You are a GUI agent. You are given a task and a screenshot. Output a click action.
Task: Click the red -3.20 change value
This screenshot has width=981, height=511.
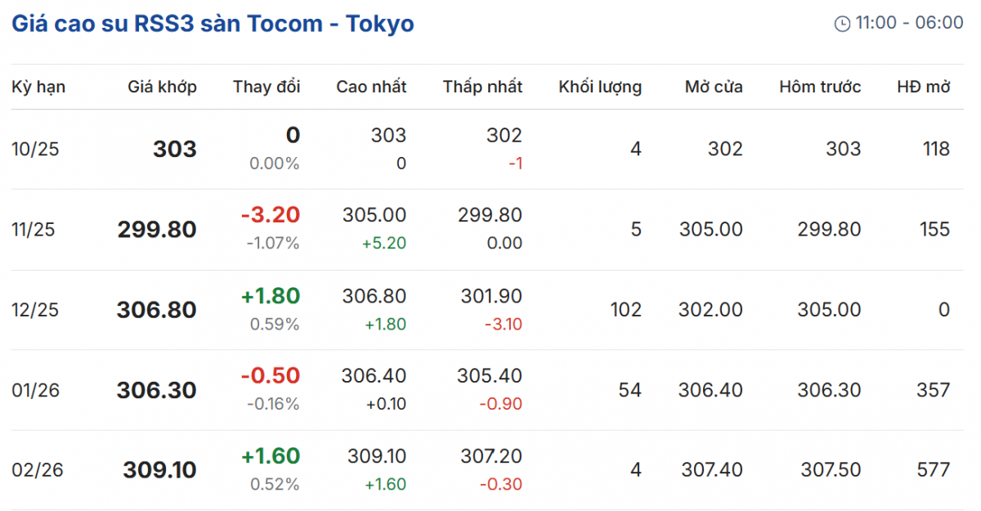[271, 215]
